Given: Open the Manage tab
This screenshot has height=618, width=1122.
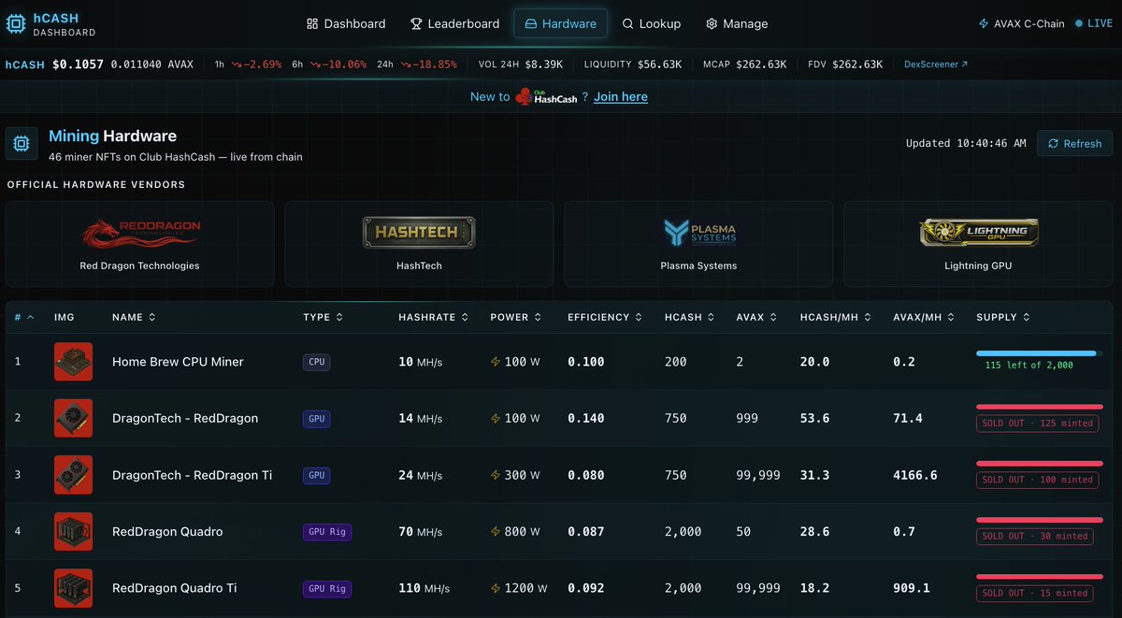Looking at the screenshot, I should (737, 23).
